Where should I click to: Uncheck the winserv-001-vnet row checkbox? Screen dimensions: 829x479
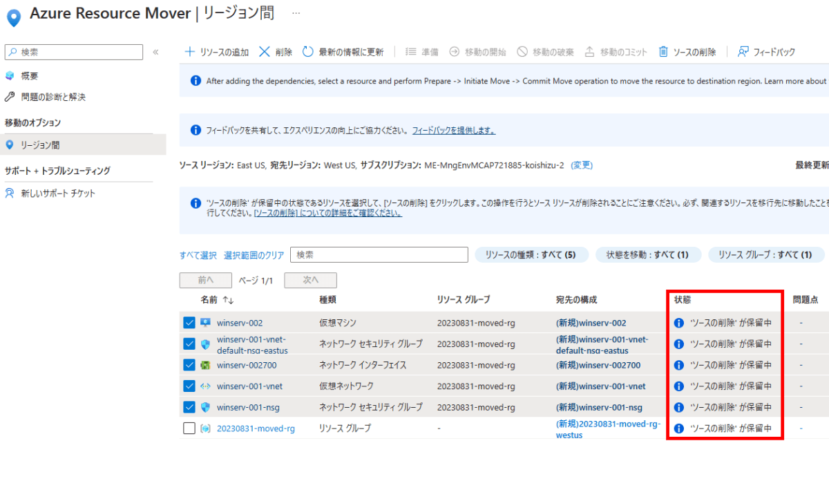click(x=189, y=386)
